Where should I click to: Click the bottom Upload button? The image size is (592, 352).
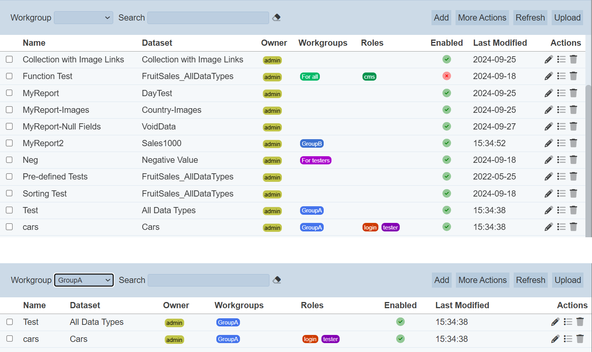(x=568, y=280)
